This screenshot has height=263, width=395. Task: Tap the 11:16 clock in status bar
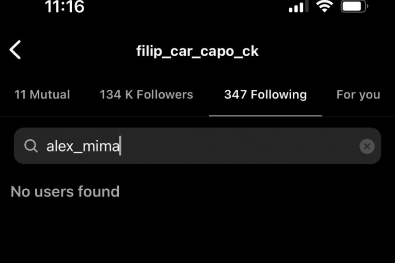[65, 7]
